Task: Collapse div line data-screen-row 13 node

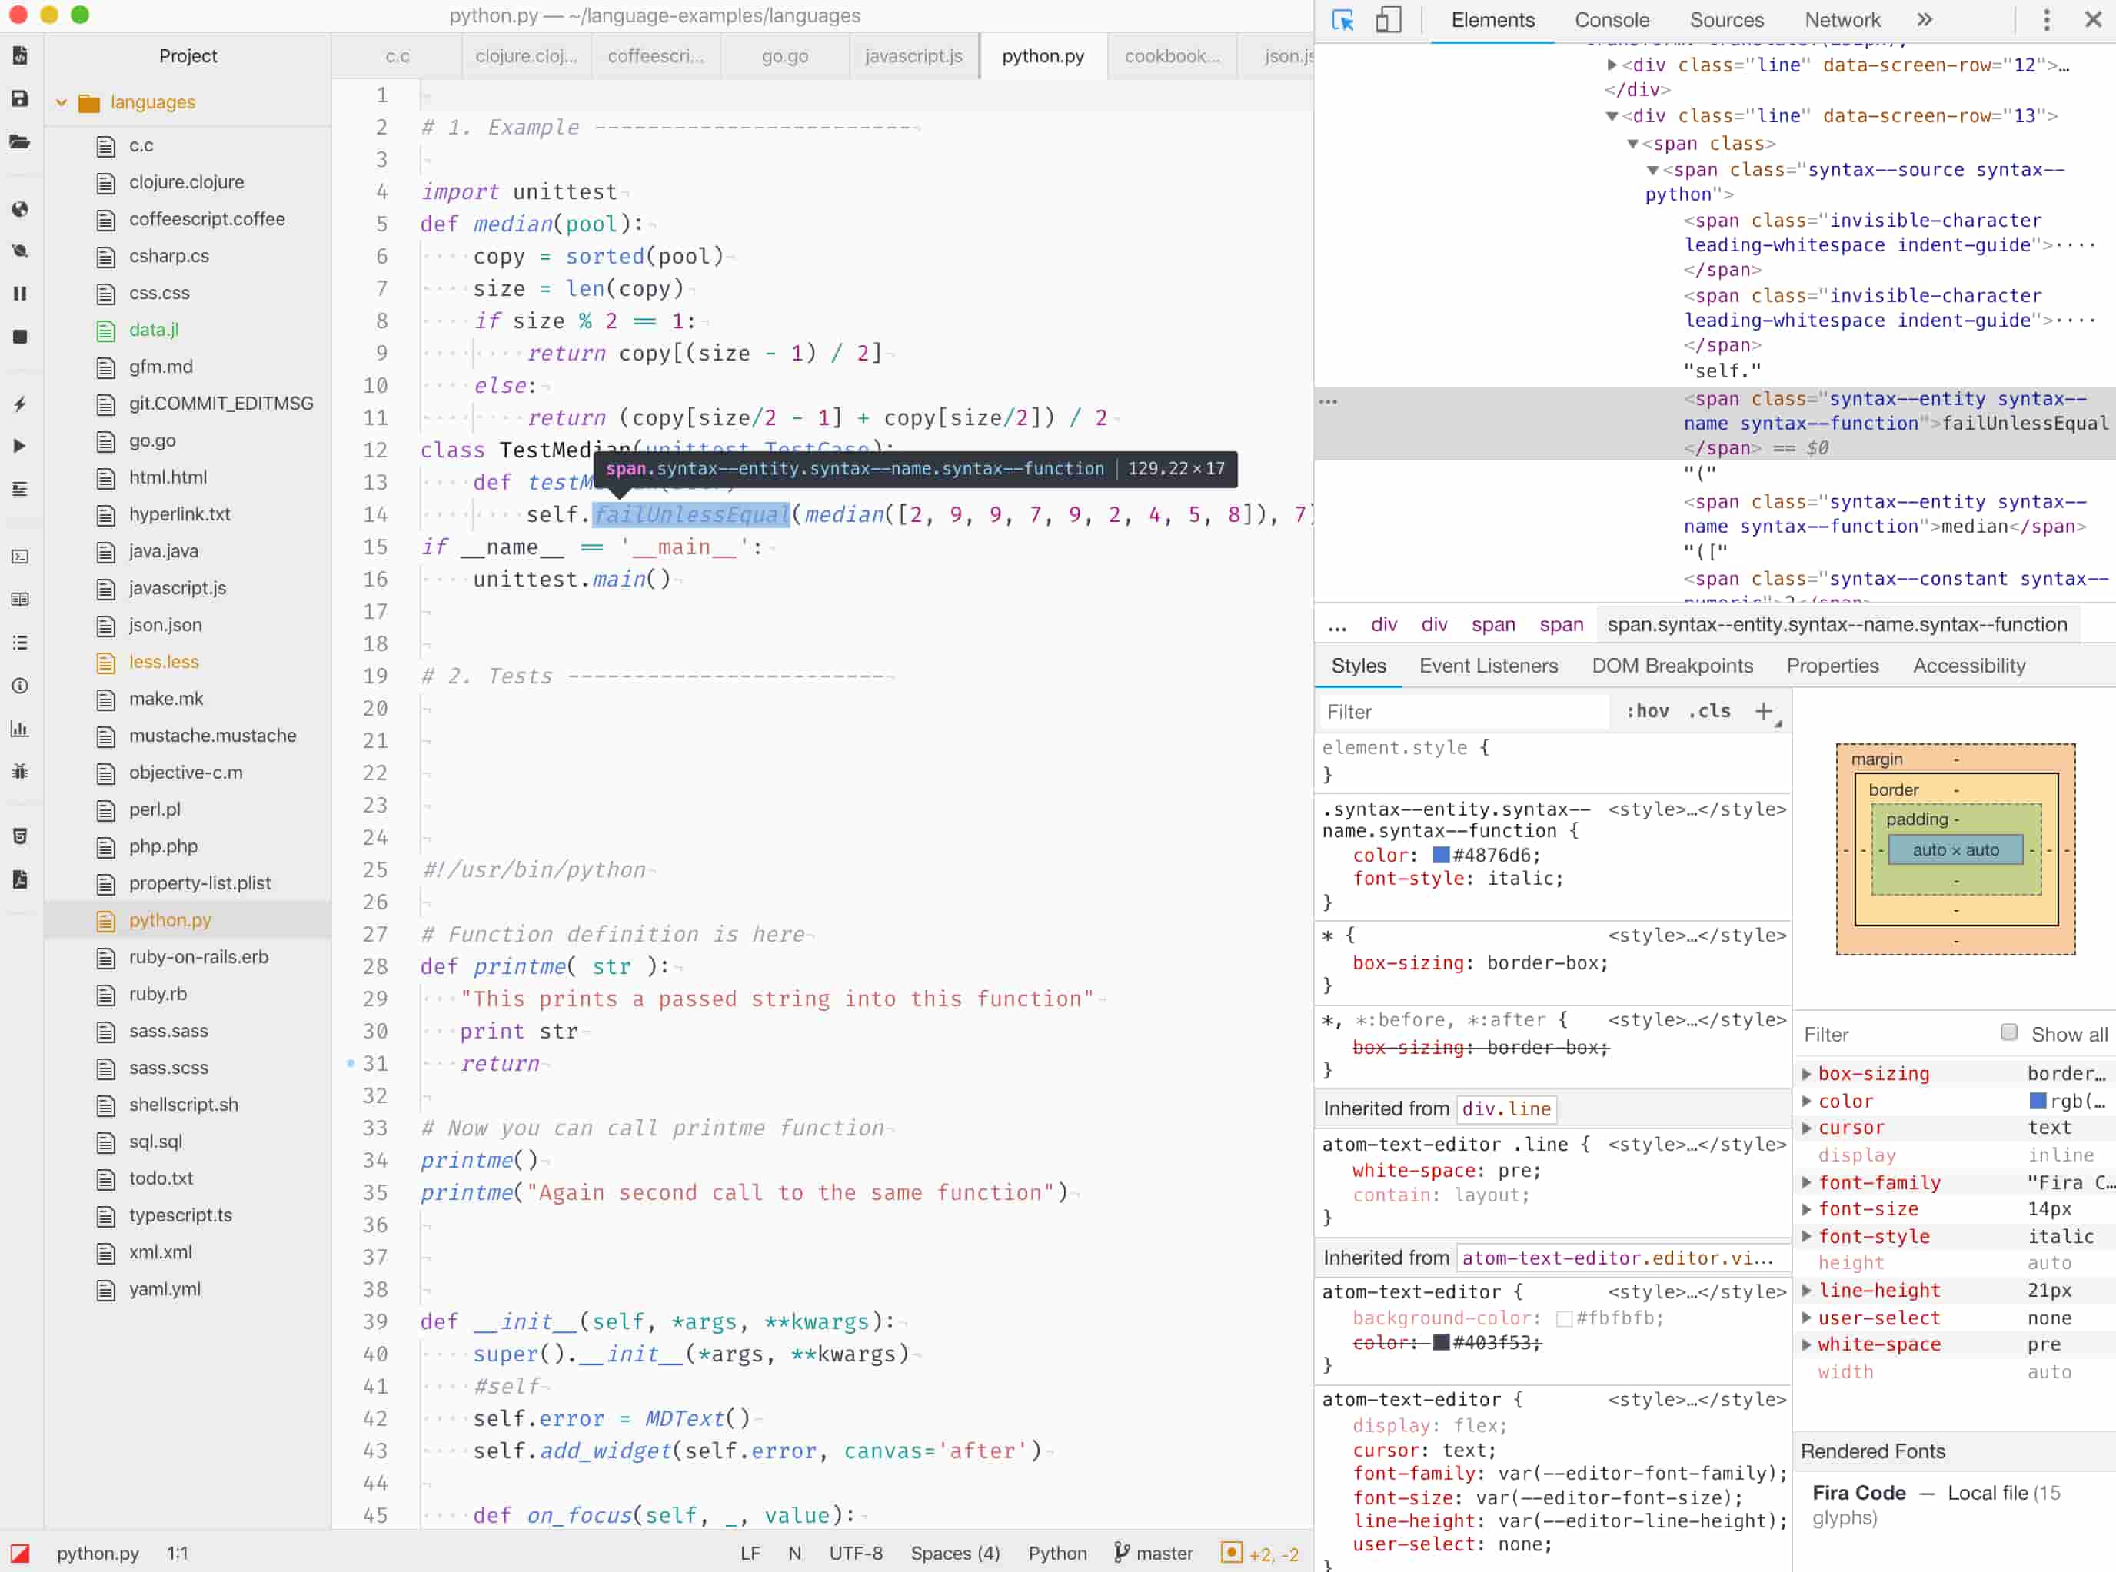Action: tap(1612, 116)
